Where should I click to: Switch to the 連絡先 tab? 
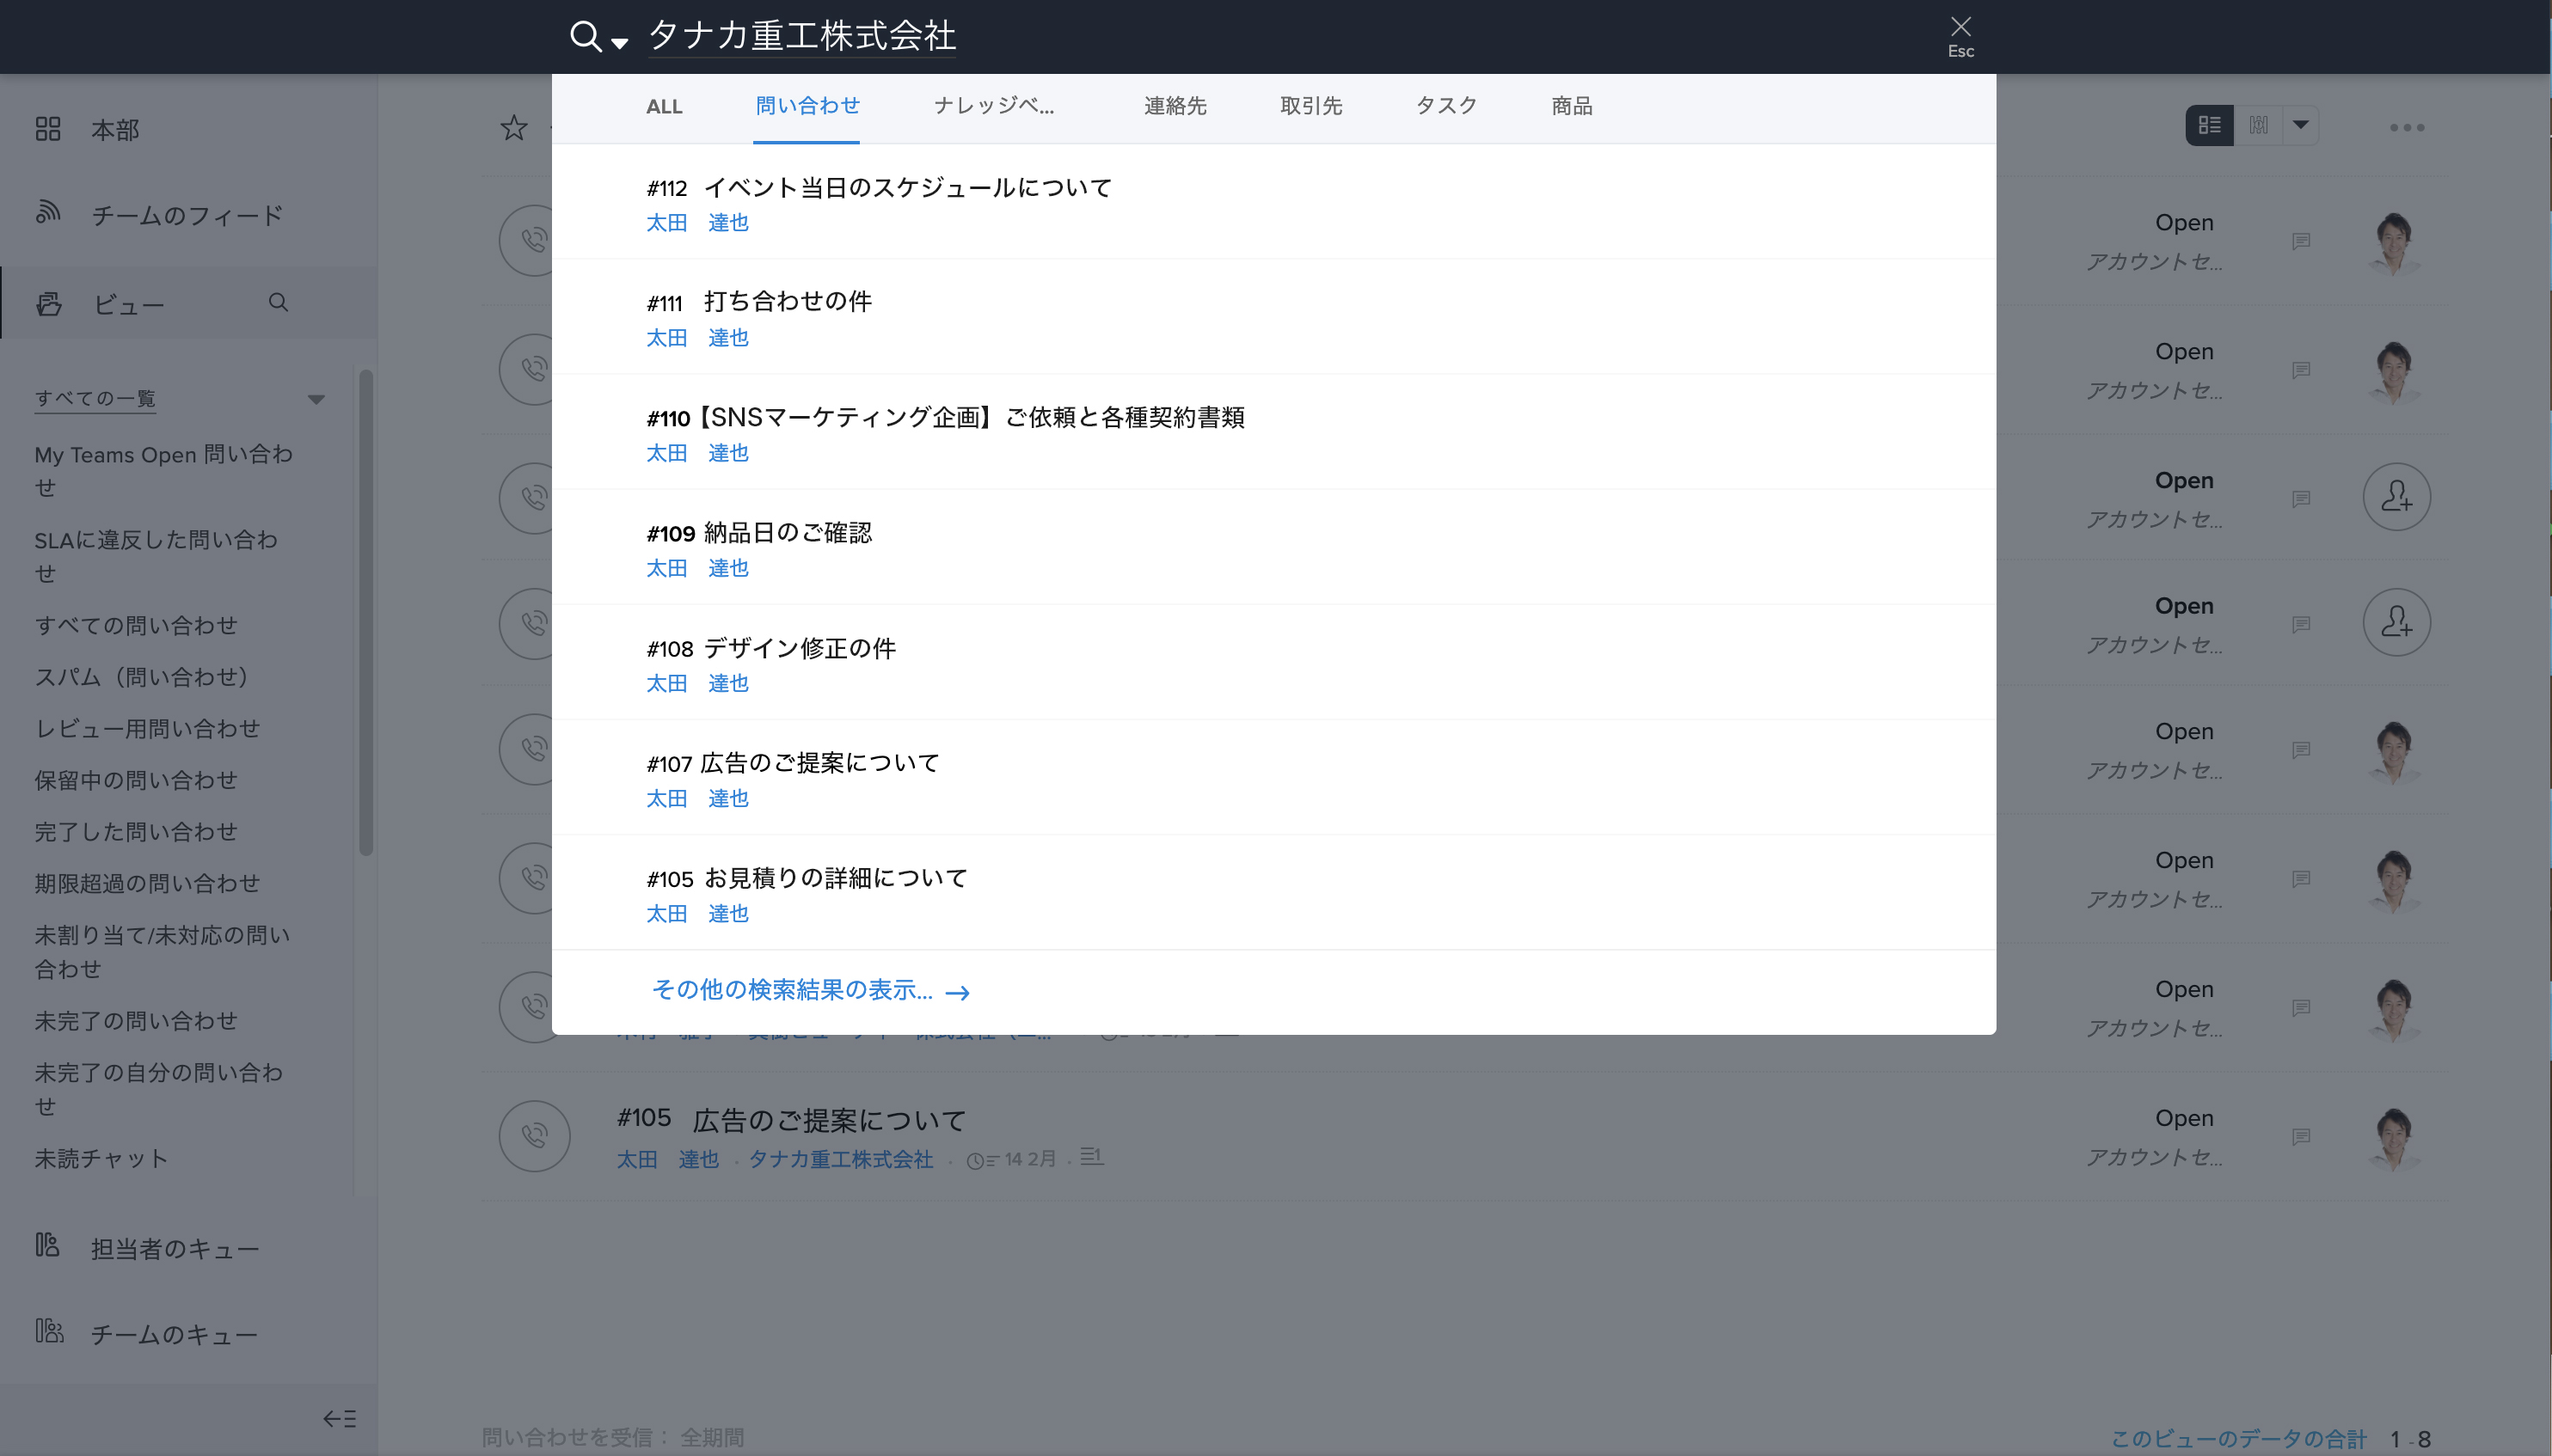pos(1175,106)
